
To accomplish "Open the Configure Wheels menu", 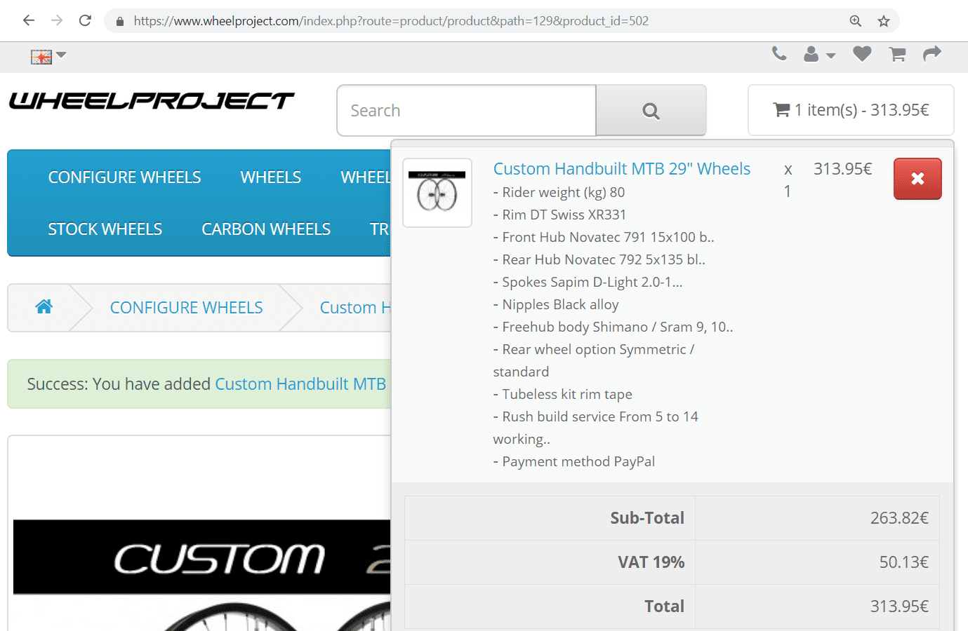I will [x=124, y=177].
